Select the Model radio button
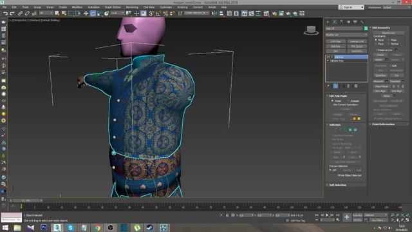The height and width of the screenshot is (232, 412). [332, 101]
